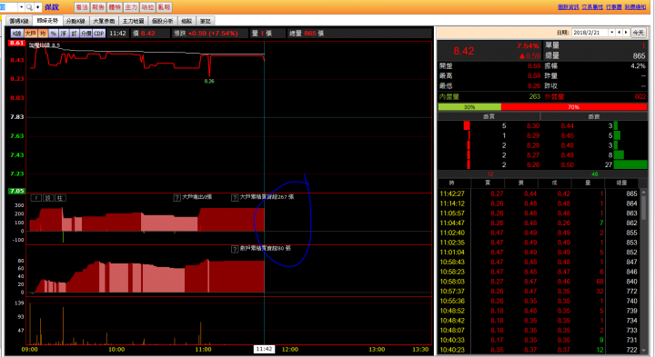Image resolution: width=655 pixels, height=357 pixels.
Task: Click the 7.05 price axis bottom label
Action: click(x=17, y=191)
